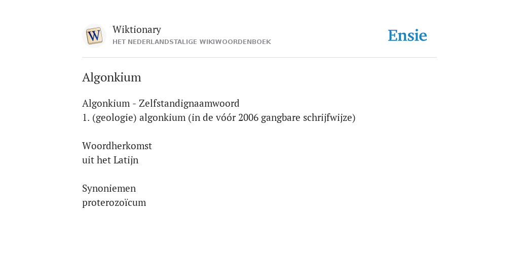Viewport: 519px width, 259px height.
Task: Click the 'uit het Latijn' text
Action: pyautogui.click(x=110, y=160)
